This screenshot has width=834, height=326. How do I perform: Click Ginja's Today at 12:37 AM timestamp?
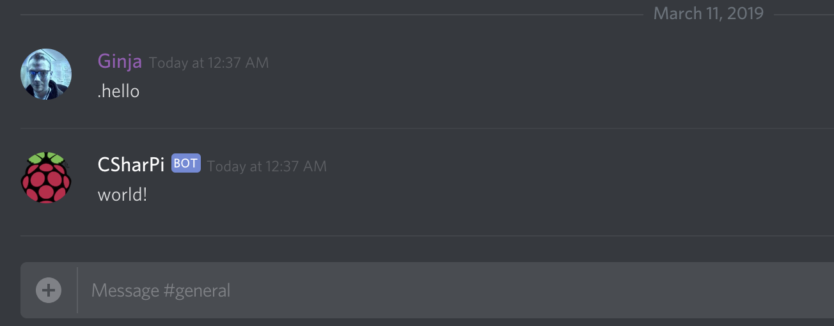(x=209, y=63)
